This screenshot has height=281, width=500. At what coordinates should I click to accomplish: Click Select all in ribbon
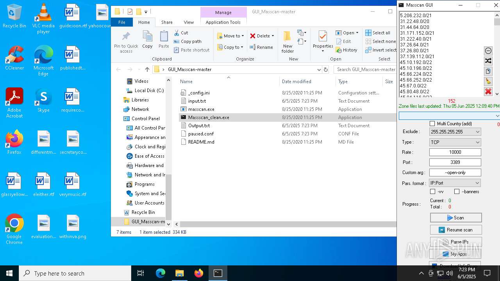coord(378,33)
